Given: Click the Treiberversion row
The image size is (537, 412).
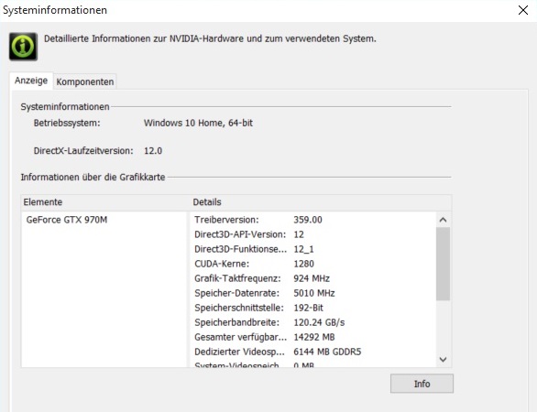Looking at the screenshot, I should pyautogui.click(x=313, y=220).
